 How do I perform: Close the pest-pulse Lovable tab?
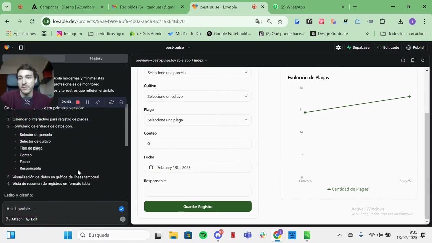[263, 7]
